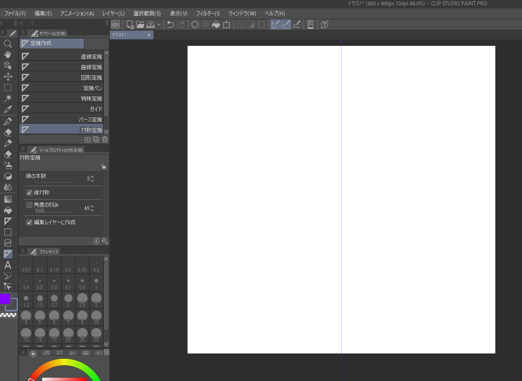Image resolution: width=522 pixels, height=381 pixels.
Task: Open sub tool detail wrench icon
Action: pyautogui.click(x=105, y=241)
